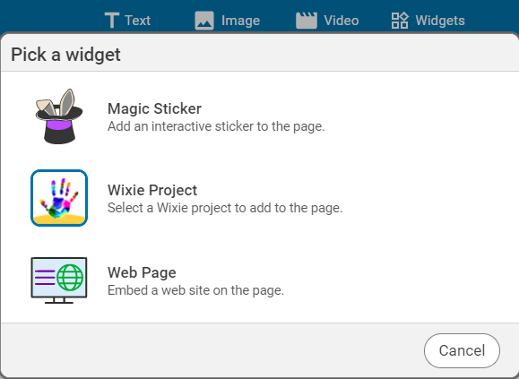This screenshot has height=379, width=519.
Task: Open the Text toolbar label
Action: coord(138,21)
